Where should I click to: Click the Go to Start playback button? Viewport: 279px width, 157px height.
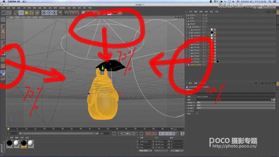(114, 134)
